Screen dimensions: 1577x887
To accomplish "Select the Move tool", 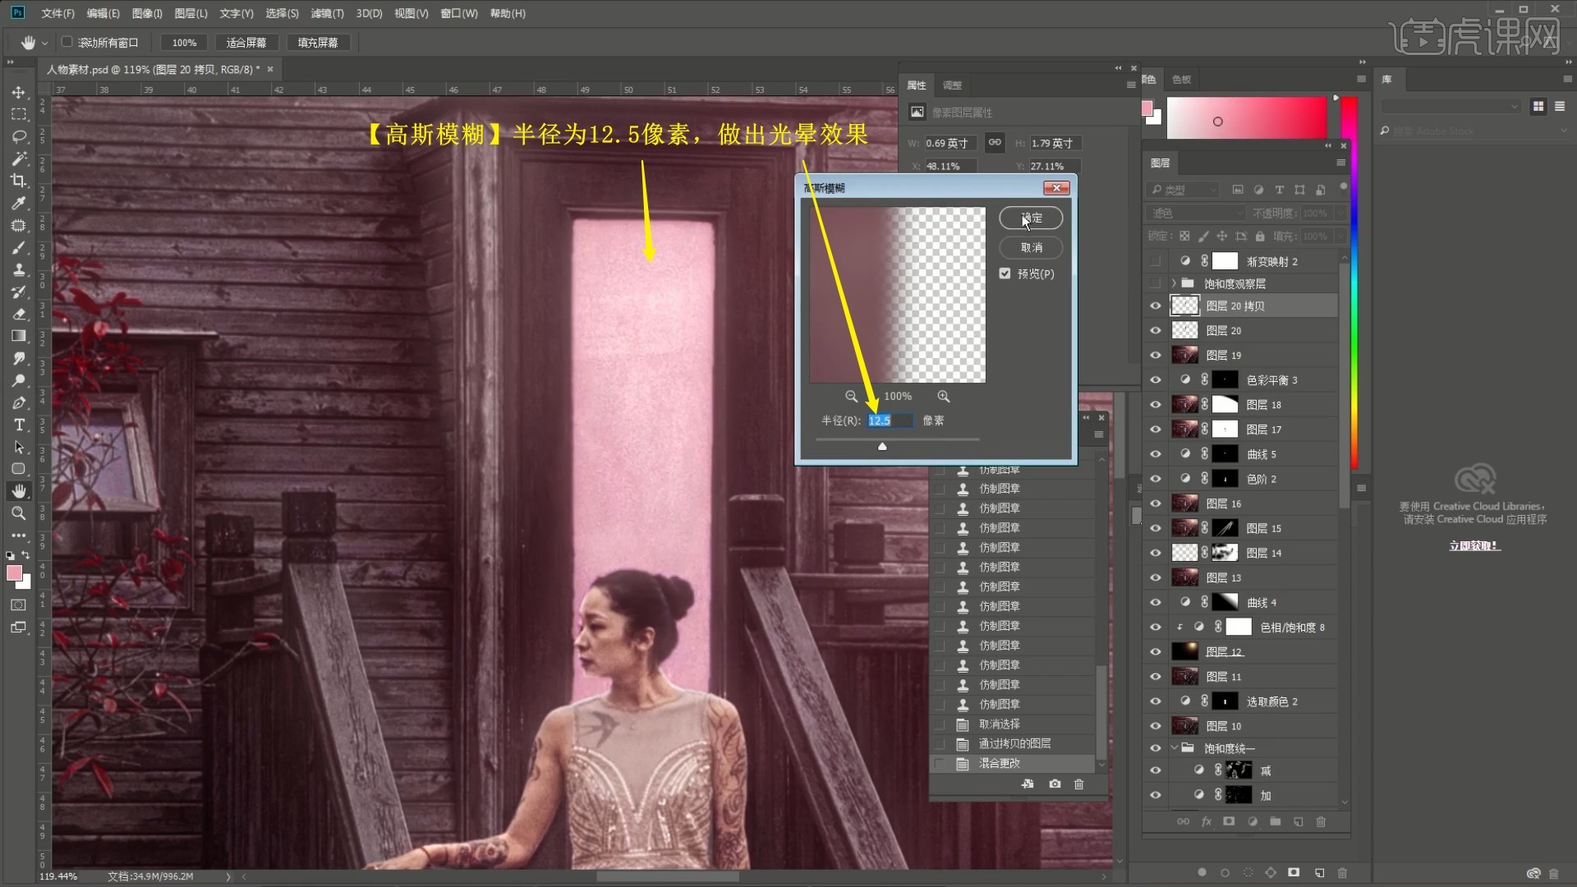I will [19, 92].
